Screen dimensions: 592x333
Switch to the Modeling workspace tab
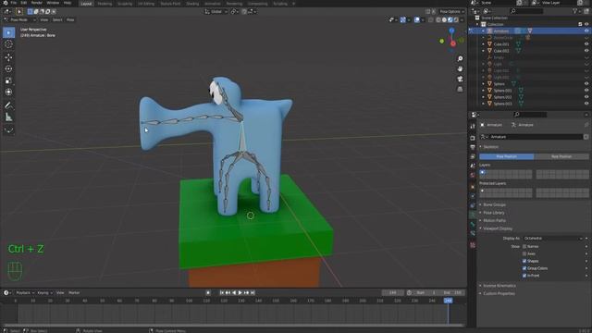pyautogui.click(x=105, y=4)
